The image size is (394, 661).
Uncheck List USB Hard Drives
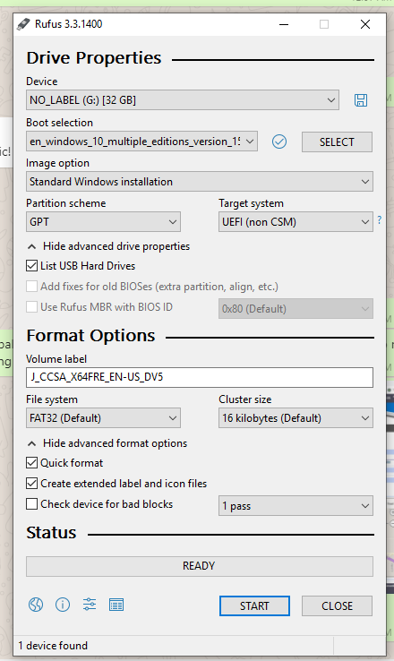tap(31, 266)
